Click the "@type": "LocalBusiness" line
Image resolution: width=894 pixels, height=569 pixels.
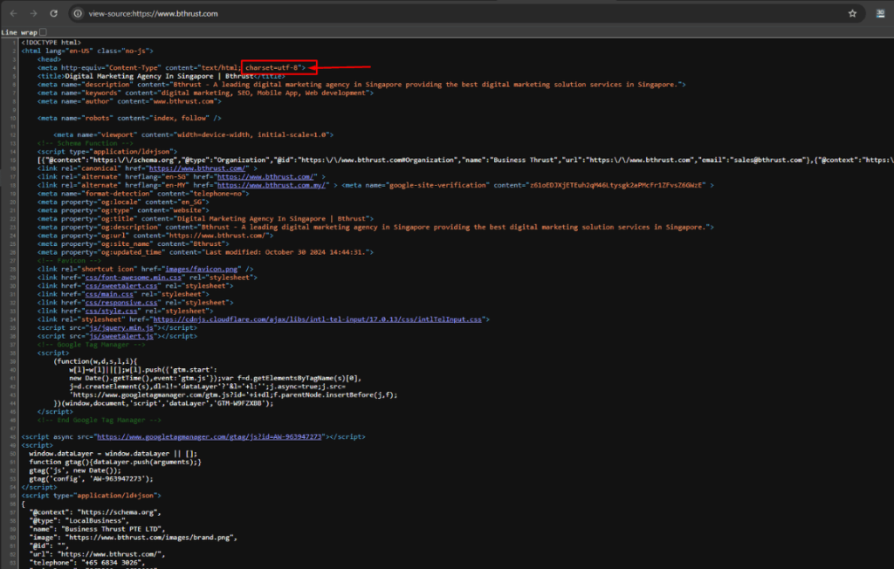point(79,520)
